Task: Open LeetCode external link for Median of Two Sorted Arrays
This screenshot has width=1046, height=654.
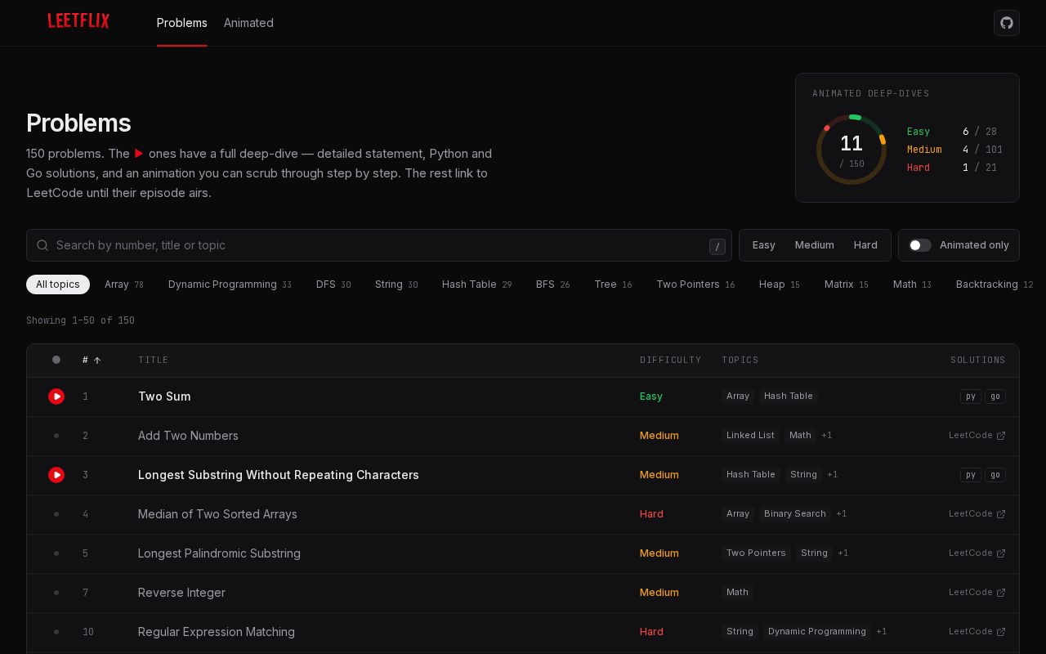Action: tap(977, 514)
